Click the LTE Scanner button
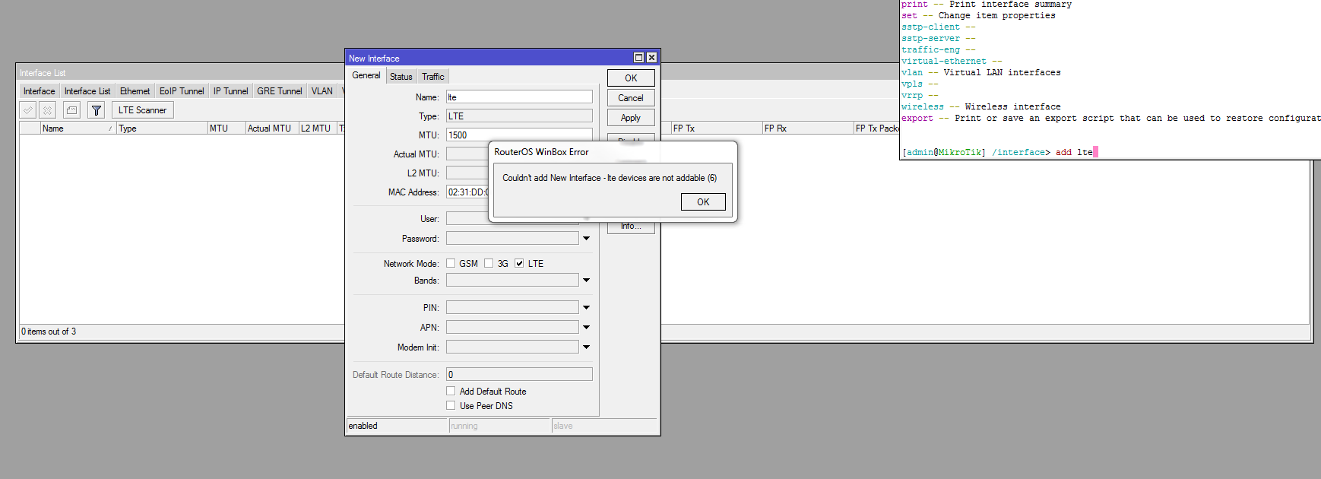Viewport: 1321px width, 479px height. (x=142, y=110)
